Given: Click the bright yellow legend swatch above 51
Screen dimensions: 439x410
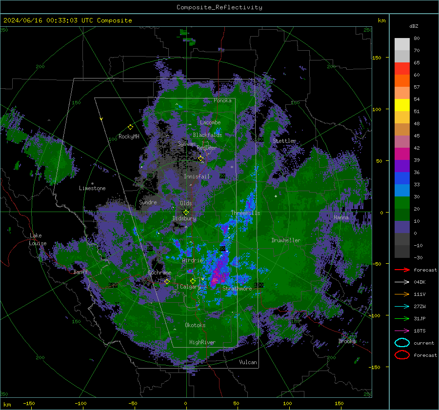Looking at the screenshot, I should click(402, 105).
